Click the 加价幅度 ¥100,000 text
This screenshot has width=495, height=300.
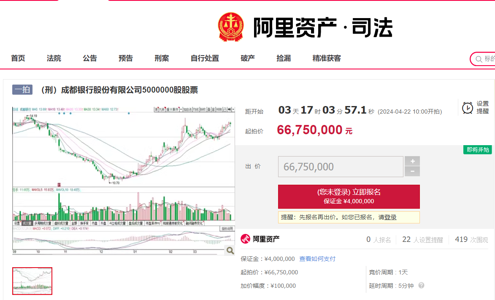268,286
